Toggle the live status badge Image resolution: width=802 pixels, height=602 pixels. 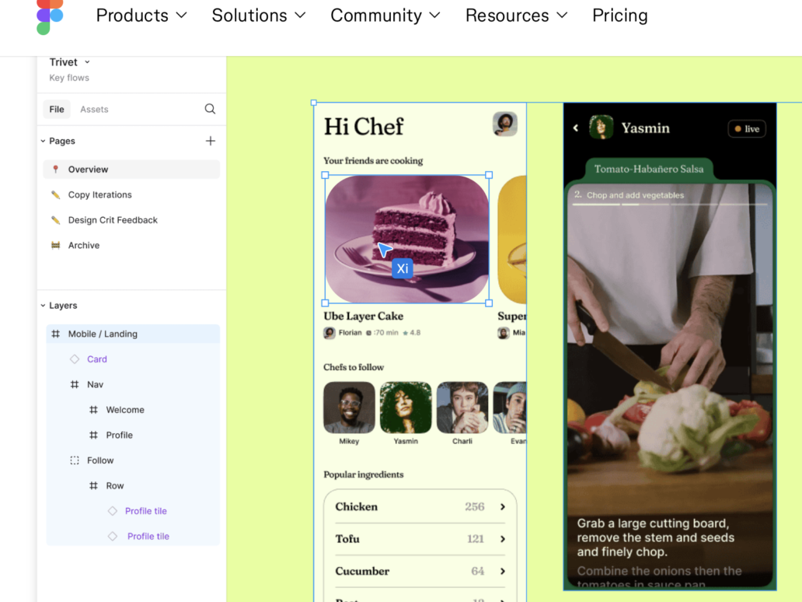click(x=747, y=129)
